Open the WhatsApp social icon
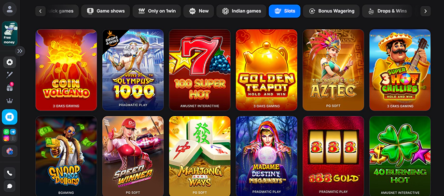Viewport: 444px width, 196px height. click(x=6, y=132)
